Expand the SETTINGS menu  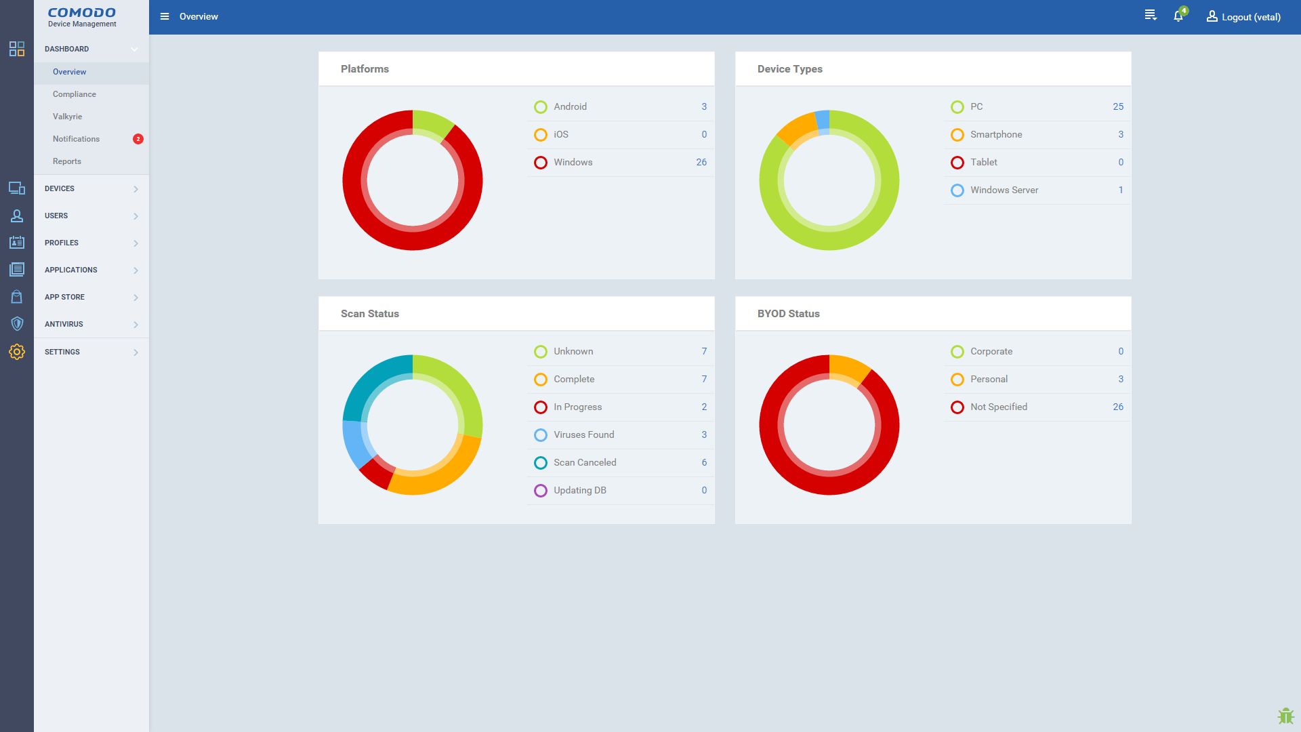pos(90,352)
